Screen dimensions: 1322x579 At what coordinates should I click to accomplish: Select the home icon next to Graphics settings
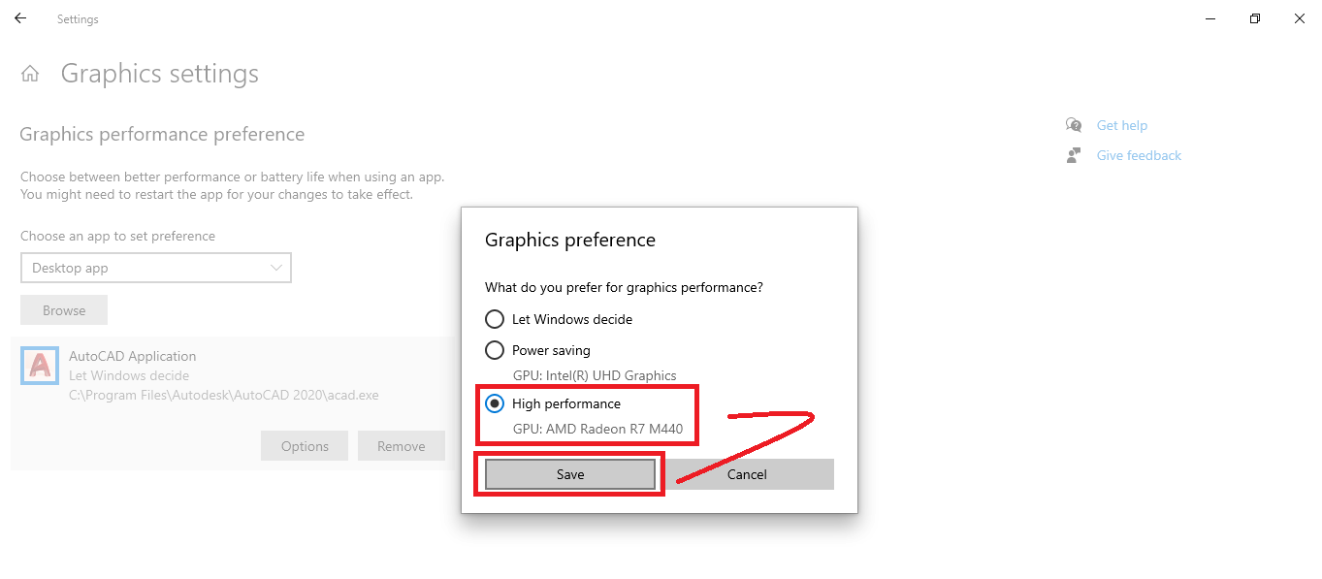click(x=29, y=72)
